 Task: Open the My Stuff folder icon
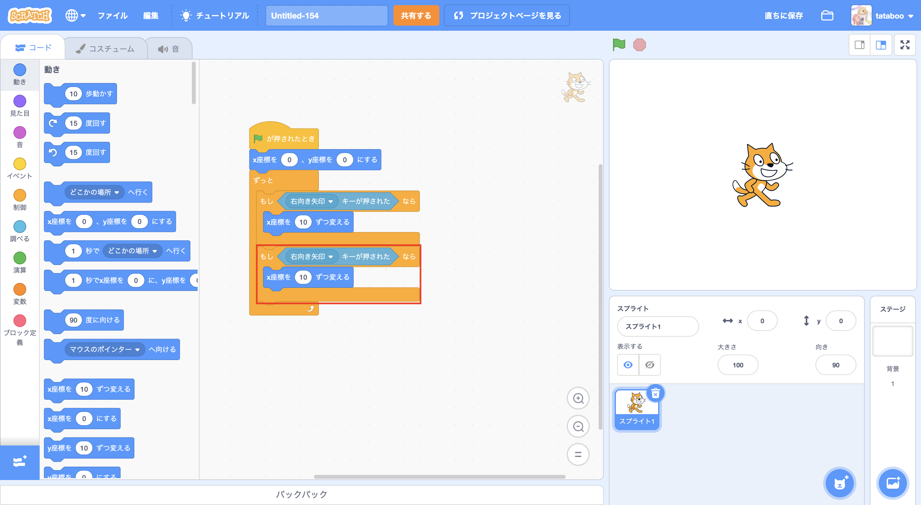click(x=827, y=16)
